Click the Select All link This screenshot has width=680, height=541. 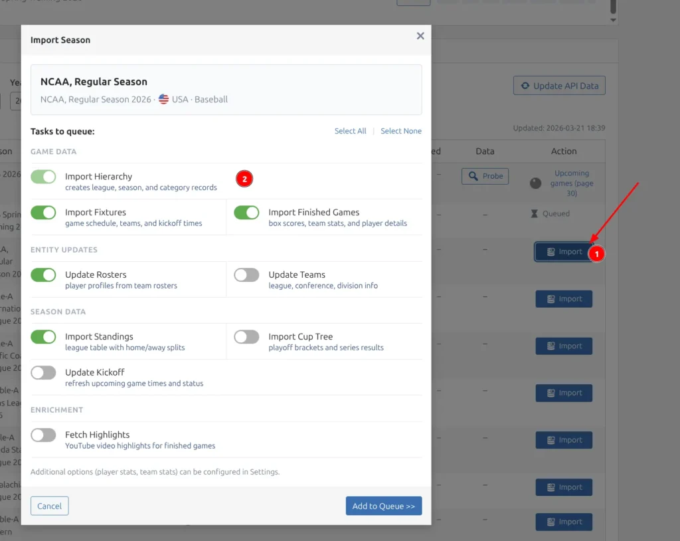click(x=350, y=131)
